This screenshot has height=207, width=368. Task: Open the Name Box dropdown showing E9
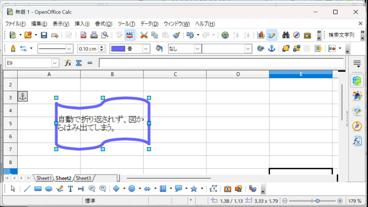coord(55,63)
